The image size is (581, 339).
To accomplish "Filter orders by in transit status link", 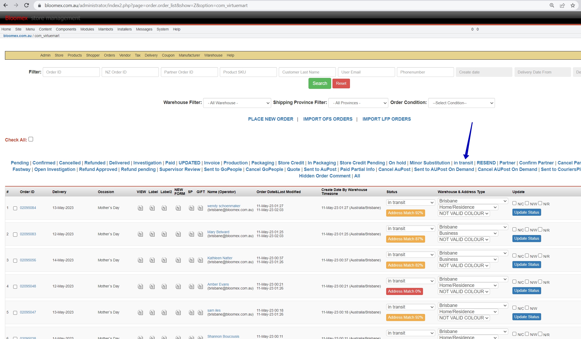I will pyautogui.click(x=463, y=163).
